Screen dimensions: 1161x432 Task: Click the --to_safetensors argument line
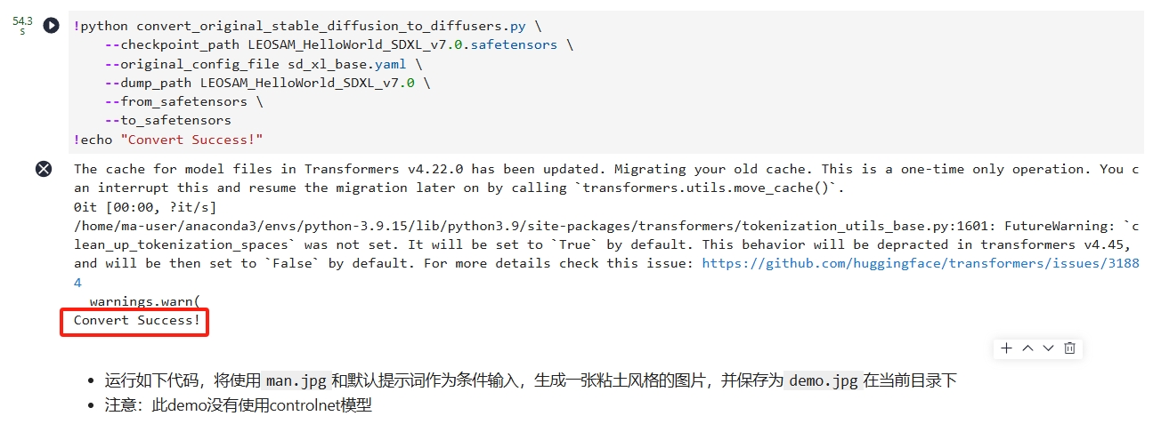167,120
